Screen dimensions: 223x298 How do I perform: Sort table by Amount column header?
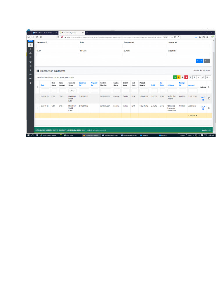pos(191,85)
